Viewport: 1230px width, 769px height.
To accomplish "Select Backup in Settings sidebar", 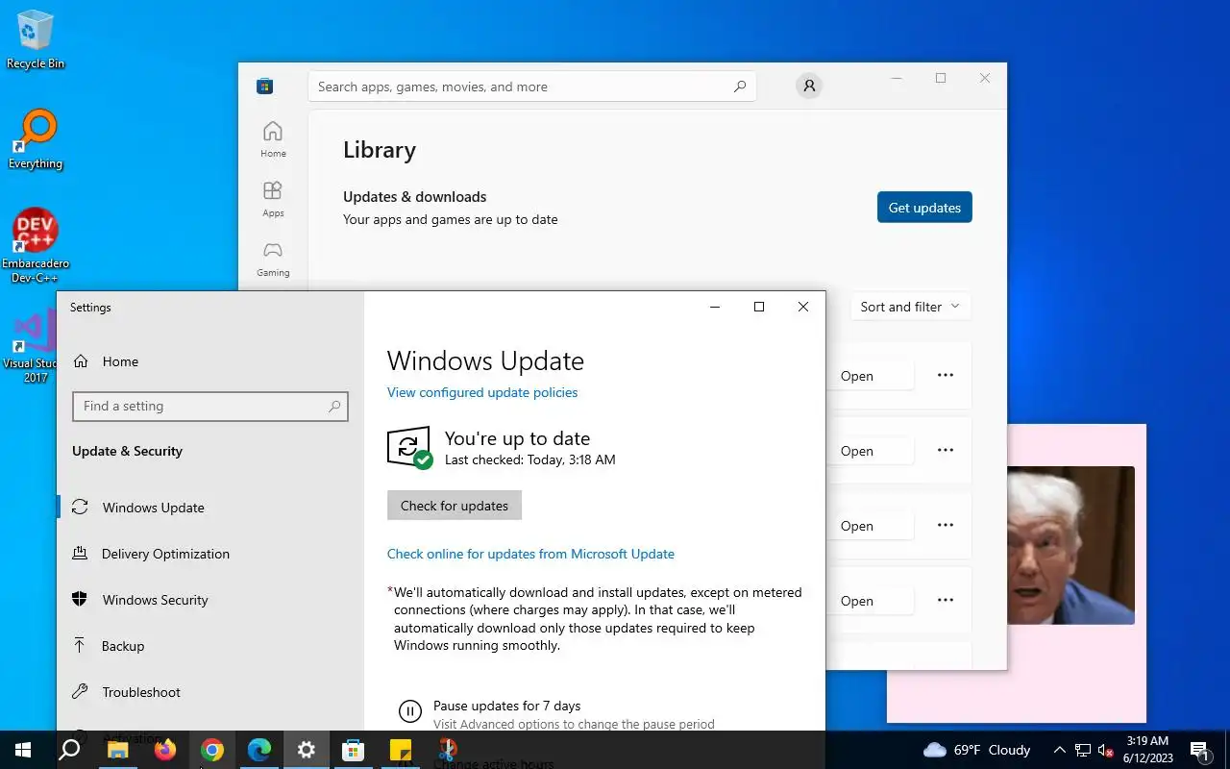I will pos(209,646).
